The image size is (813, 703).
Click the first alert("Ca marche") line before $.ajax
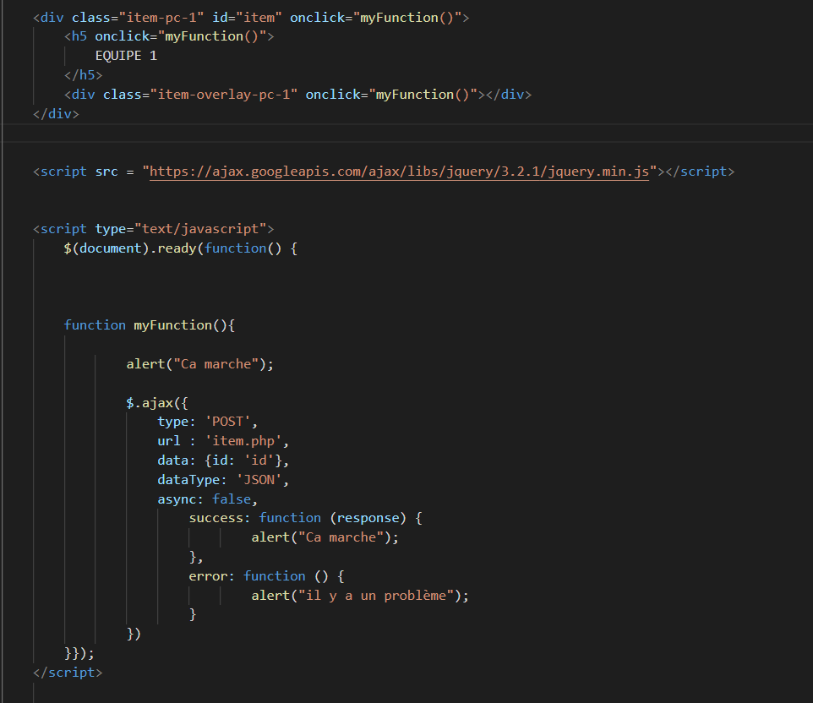click(x=199, y=364)
